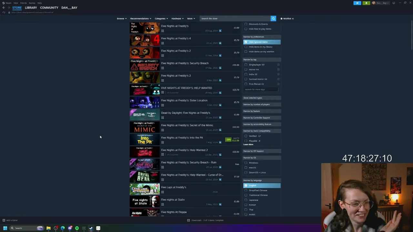413x232 pixels.
Task: Click the exclude icon beside Singleplayer tag
Action: click(278, 64)
